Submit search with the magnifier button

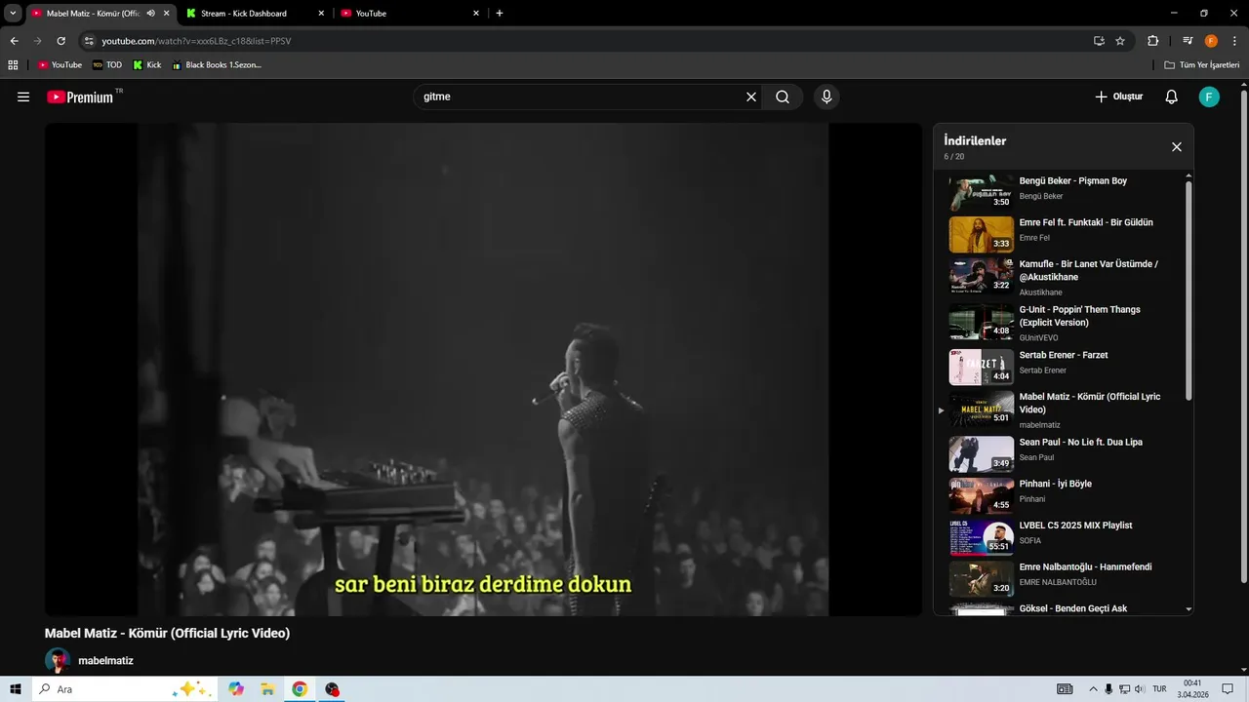[783, 97]
